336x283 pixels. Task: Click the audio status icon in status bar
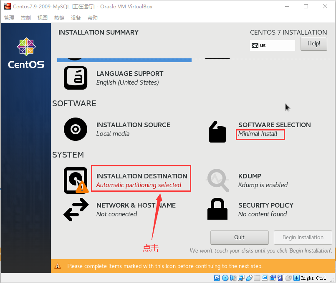233,278
